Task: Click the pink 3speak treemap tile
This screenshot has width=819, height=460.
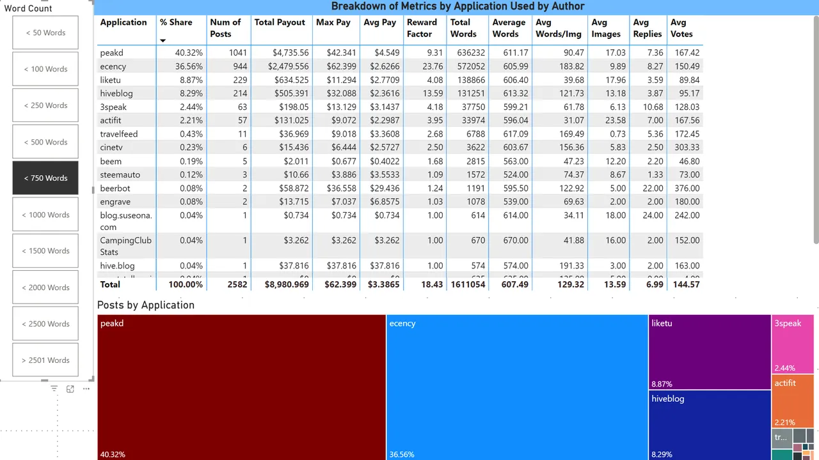Action: tap(793, 344)
